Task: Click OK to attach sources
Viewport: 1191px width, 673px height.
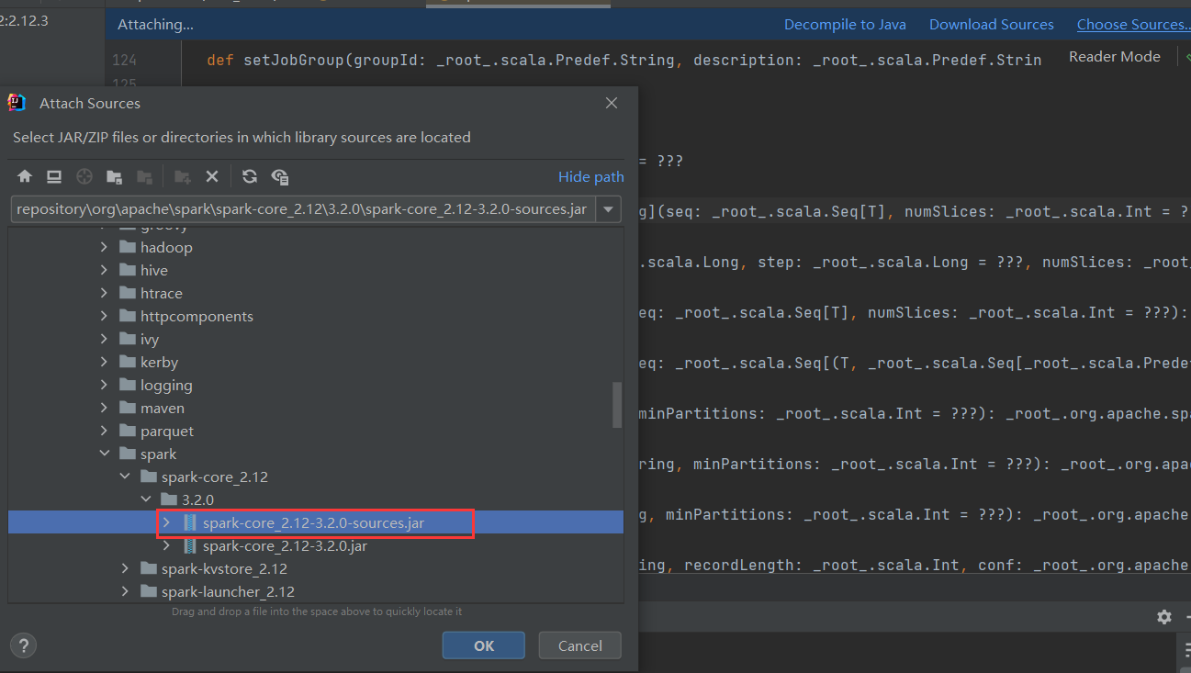Action: coord(484,645)
